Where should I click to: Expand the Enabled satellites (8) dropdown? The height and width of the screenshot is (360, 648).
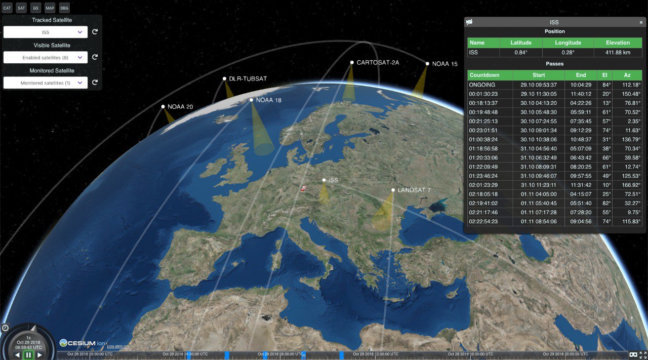(x=46, y=58)
